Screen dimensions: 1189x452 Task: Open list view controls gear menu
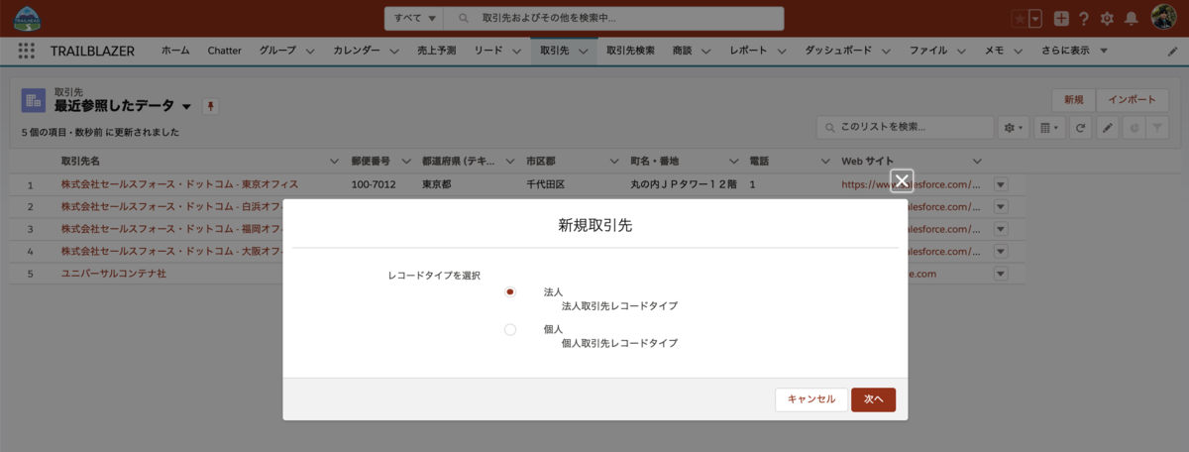(x=1013, y=128)
